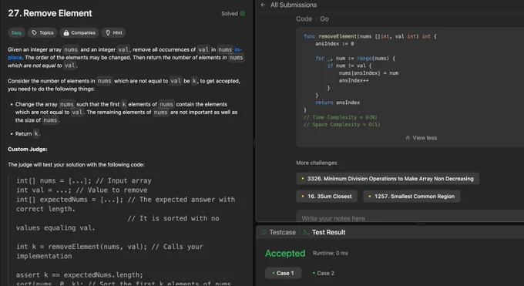Click the Testcase checkbox icon

(264, 232)
